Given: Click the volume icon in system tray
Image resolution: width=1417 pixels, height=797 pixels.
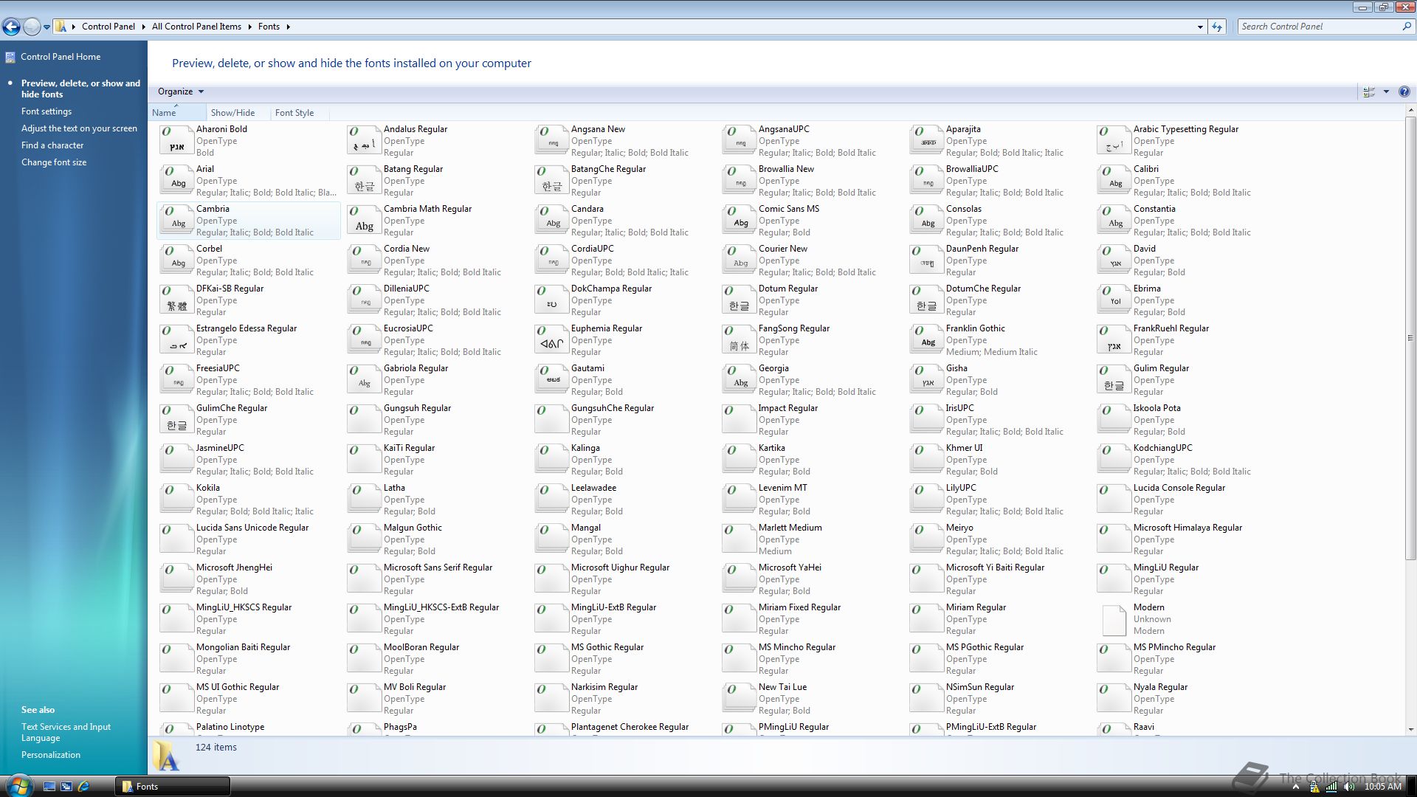Looking at the screenshot, I should [x=1349, y=787].
